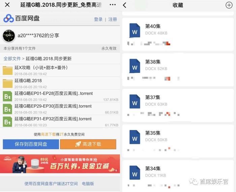Viewport: 236px width, 192px height.
Task: Navigate to 全部文件 breadcrumb
Action: tap(12, 59)
